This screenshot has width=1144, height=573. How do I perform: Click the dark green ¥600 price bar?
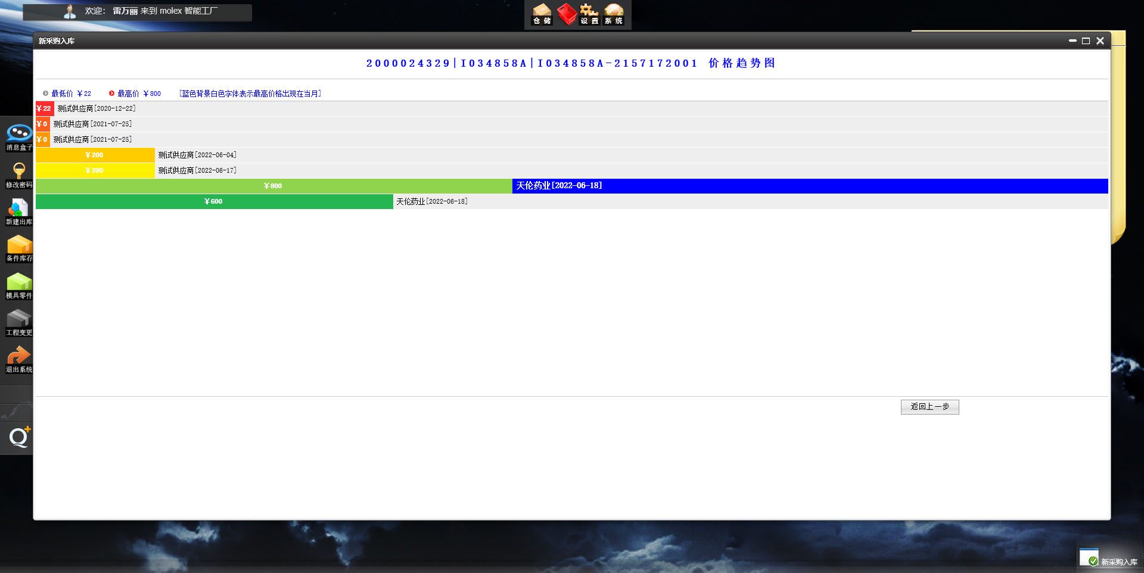(214, 201)
